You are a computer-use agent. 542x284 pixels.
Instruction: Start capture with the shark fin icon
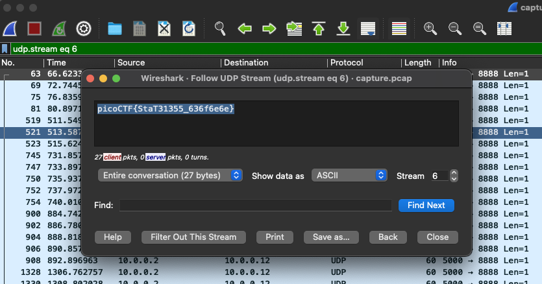pyautogui.click(x=10, y=29)
